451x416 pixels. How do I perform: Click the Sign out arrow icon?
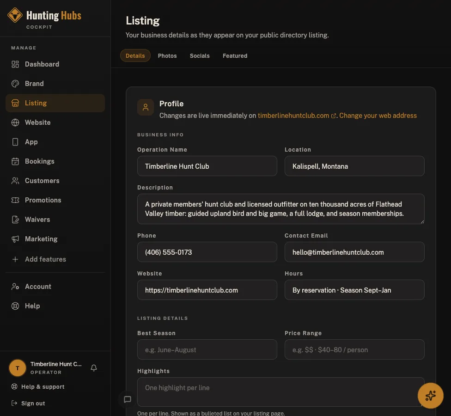[14, 403]
